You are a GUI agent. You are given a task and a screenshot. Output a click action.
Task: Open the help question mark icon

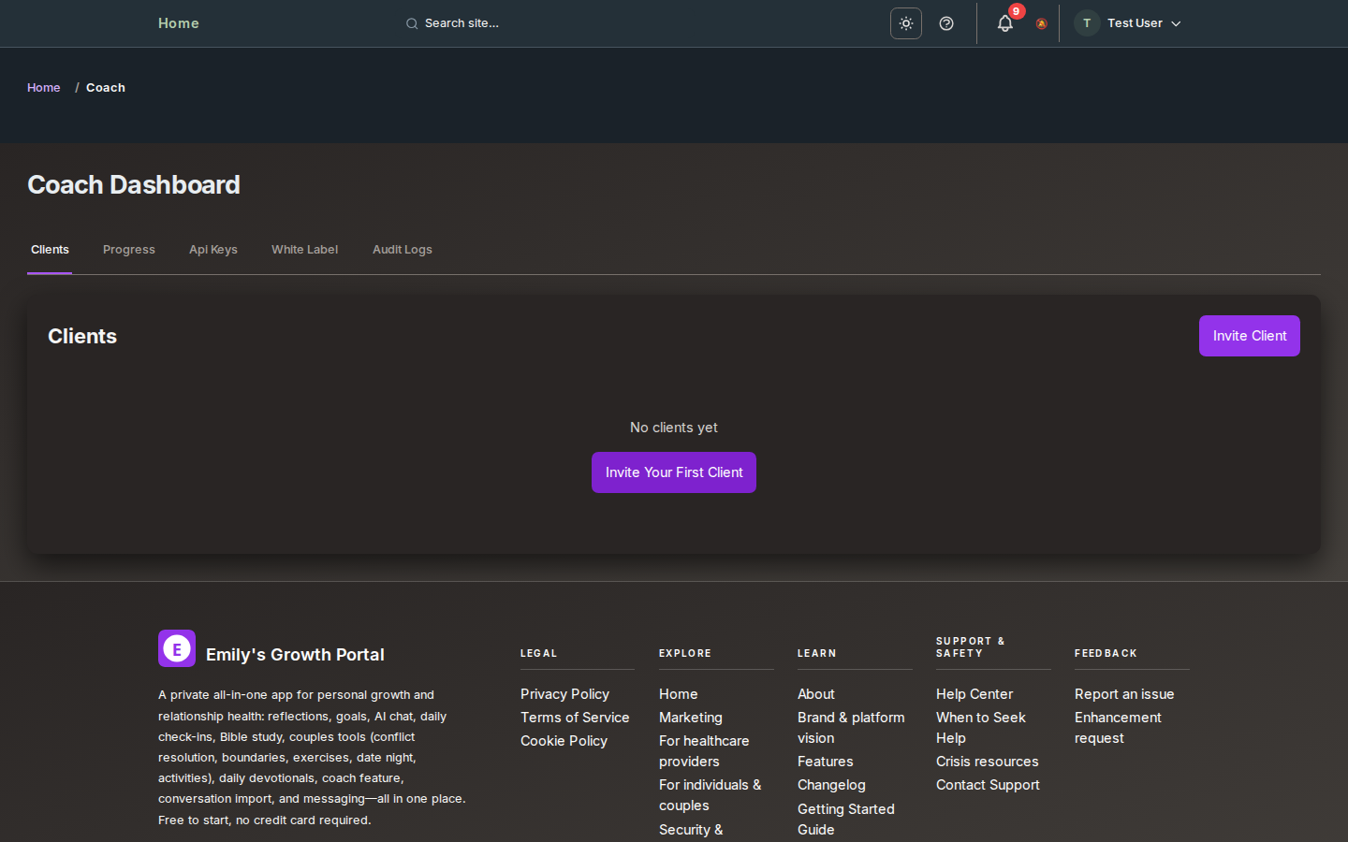tap(946, 23)
